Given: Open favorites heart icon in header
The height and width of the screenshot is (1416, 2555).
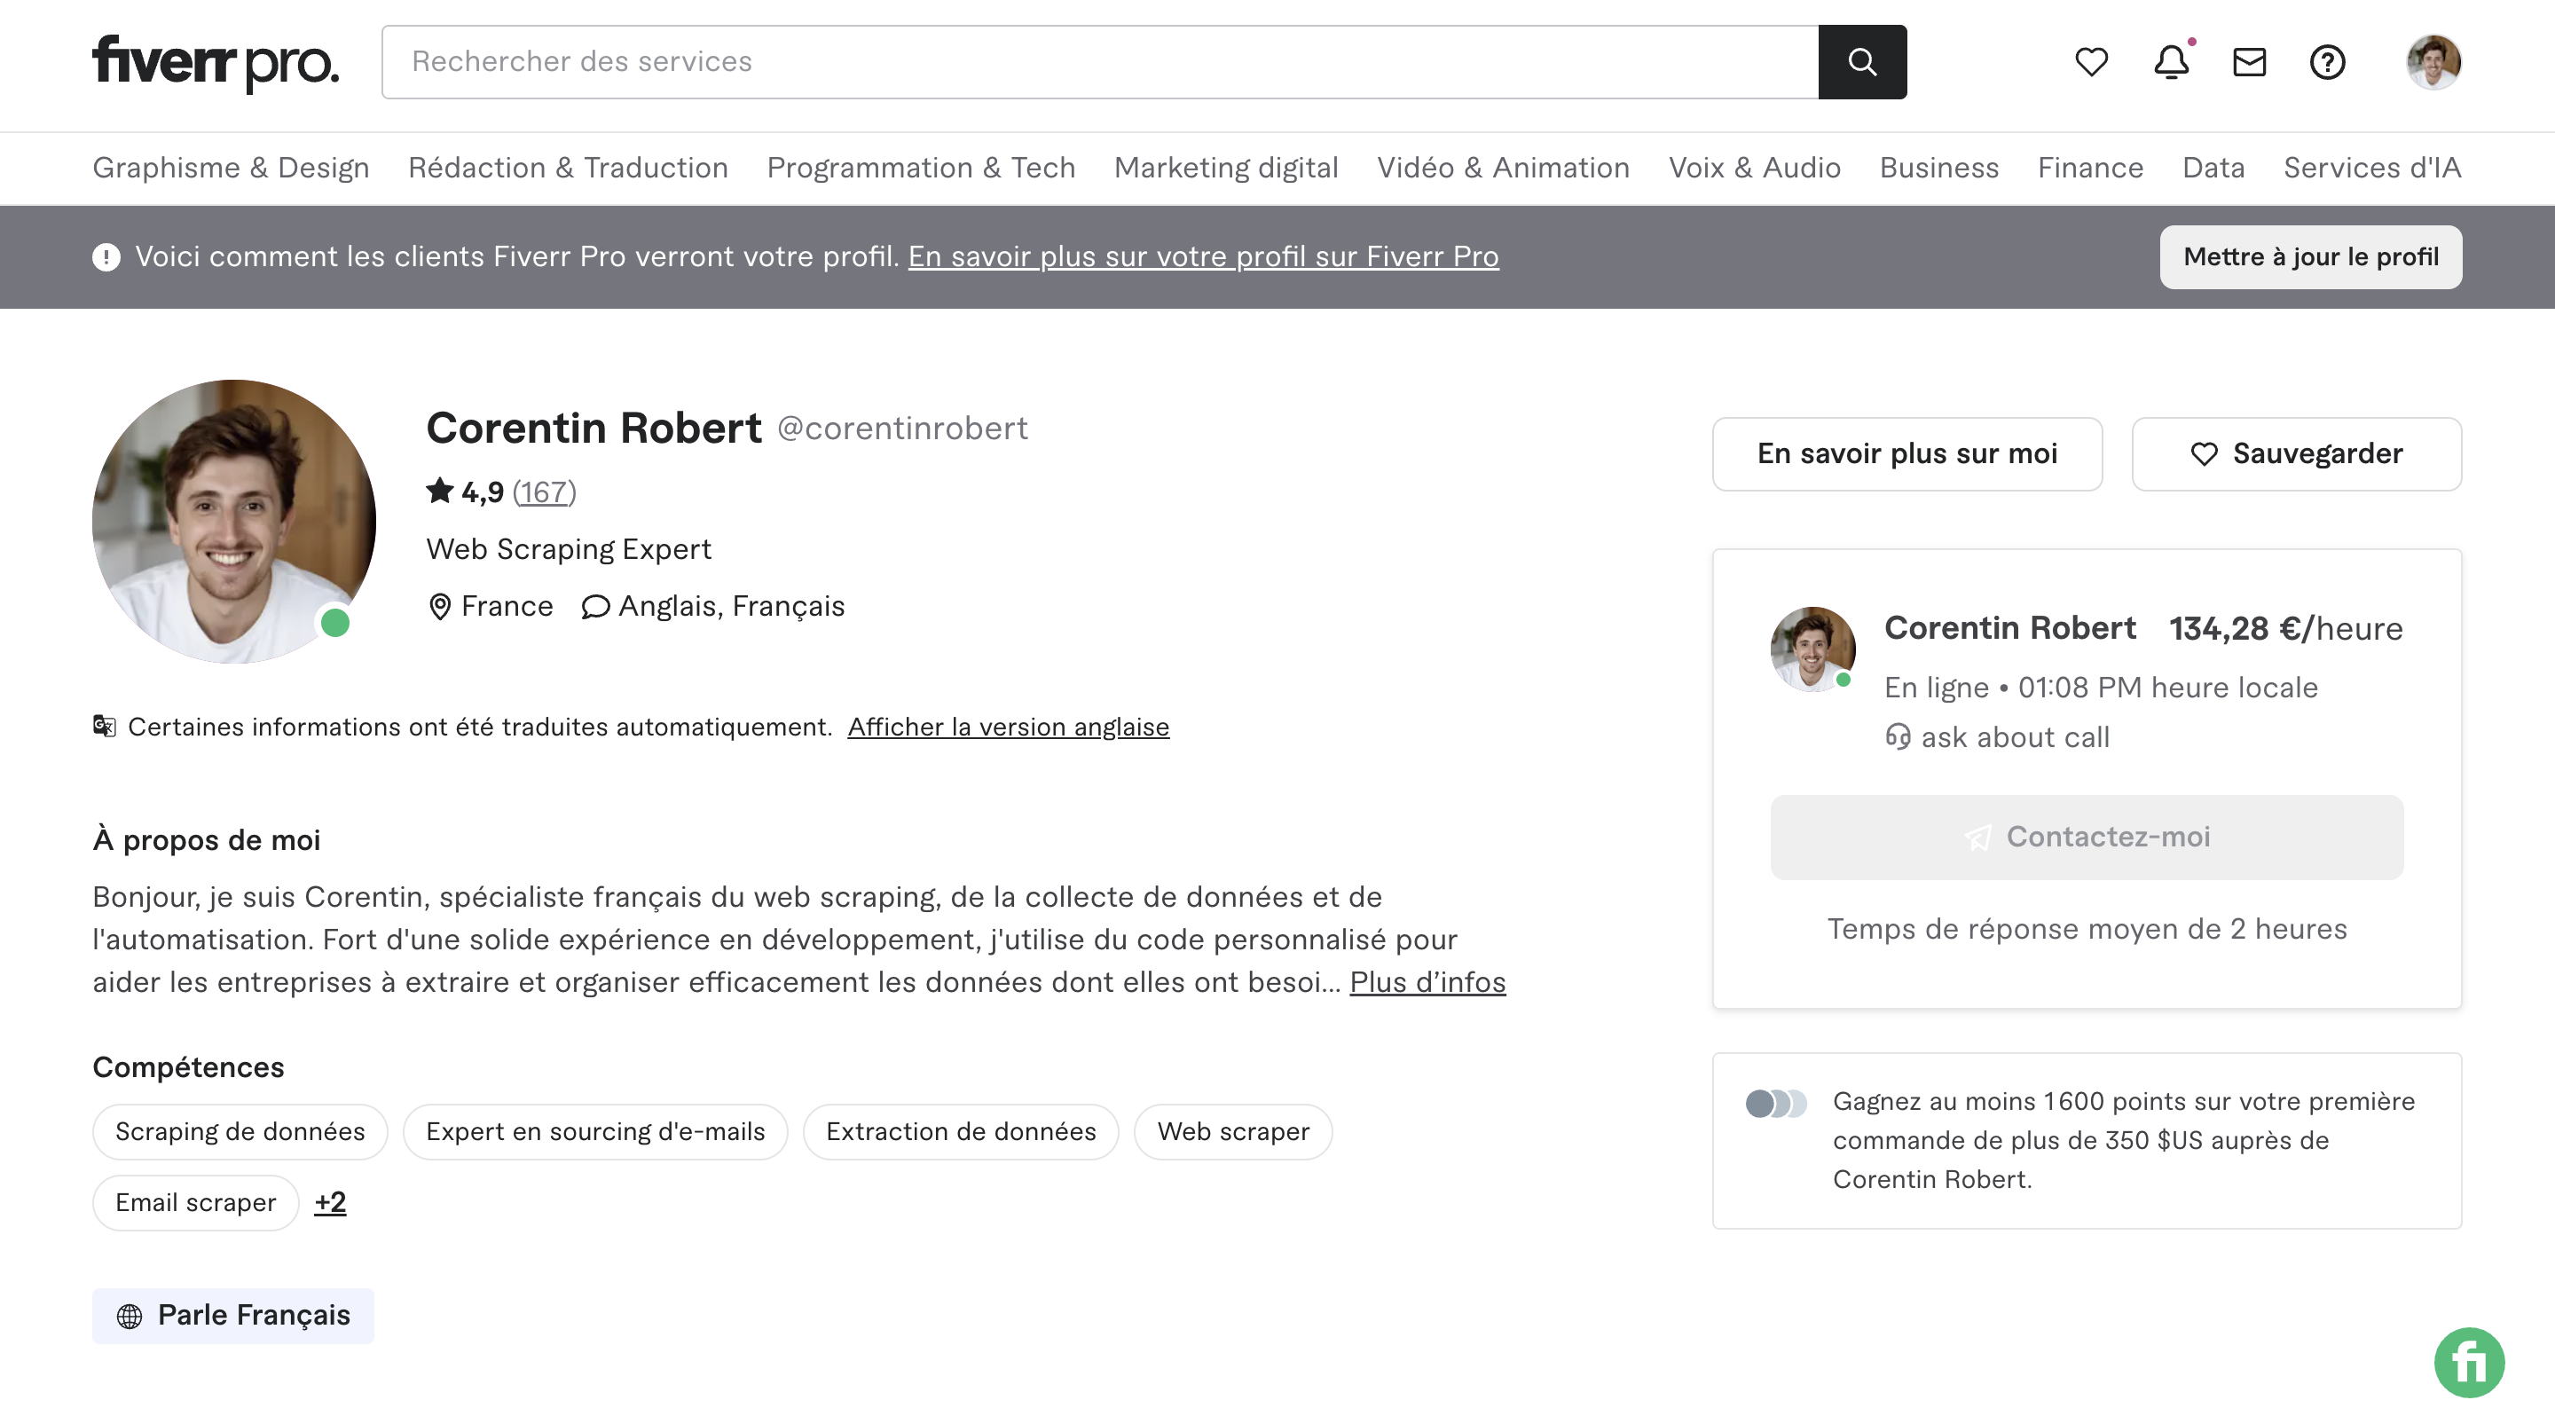Looking at the screenshot, I should tap(2091, 61).
